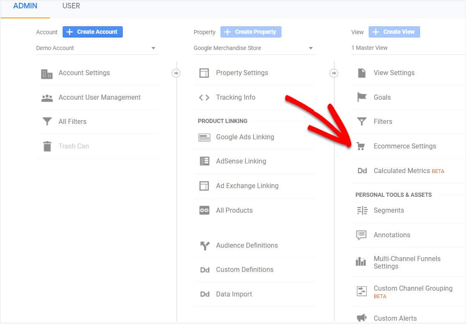Click the Ecommerce Settings shopping cart icon

(x=361, y=146)
